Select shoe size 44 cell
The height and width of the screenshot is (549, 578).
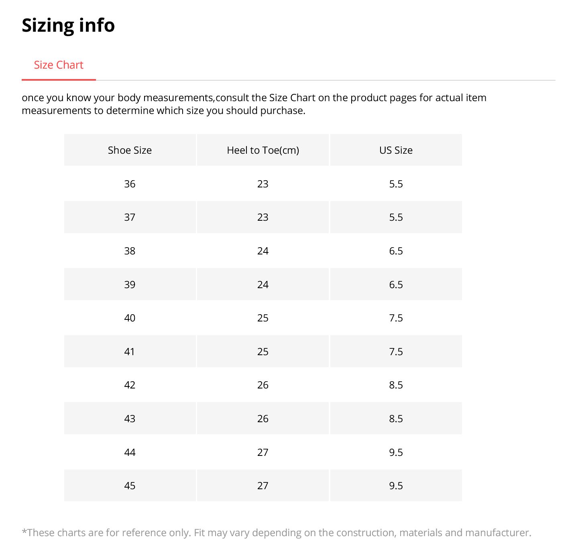130,452
